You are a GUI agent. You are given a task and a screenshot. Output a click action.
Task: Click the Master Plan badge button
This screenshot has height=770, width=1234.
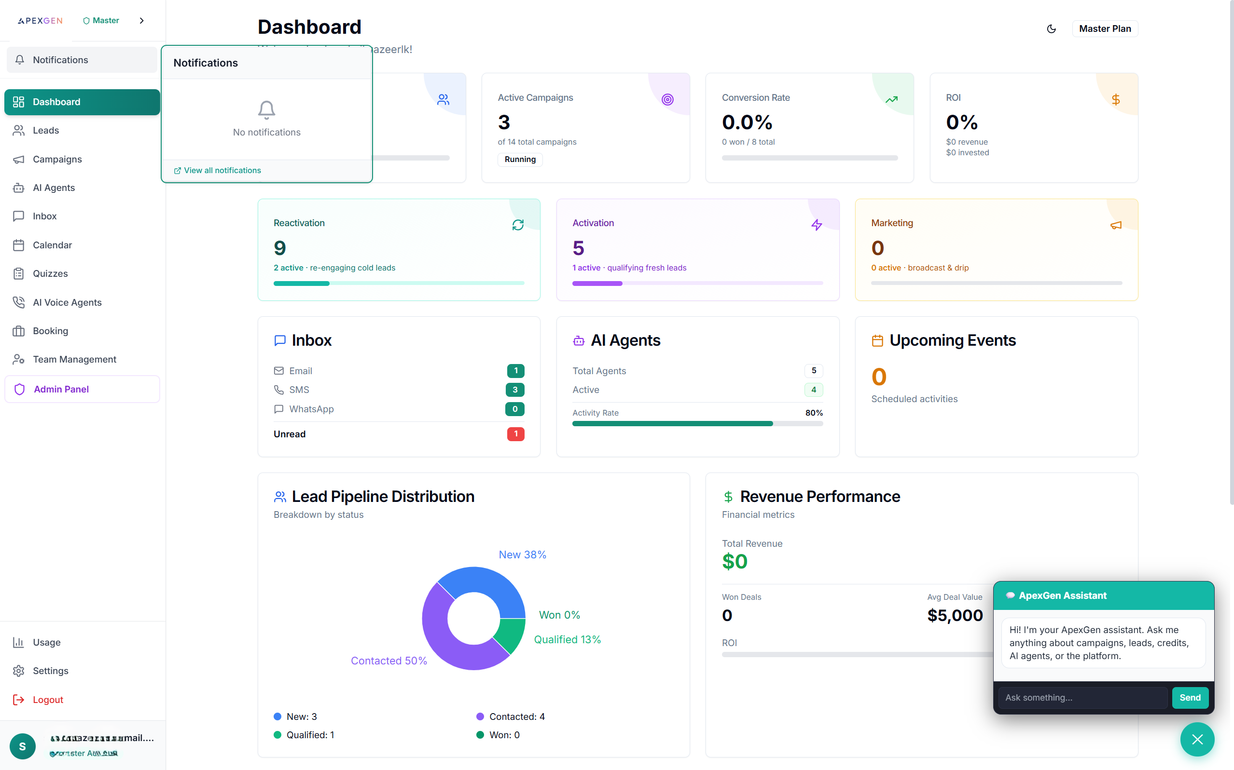point(1105,29)
